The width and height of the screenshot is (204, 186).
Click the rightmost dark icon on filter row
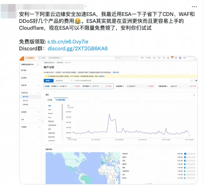(x=196, y=81)
